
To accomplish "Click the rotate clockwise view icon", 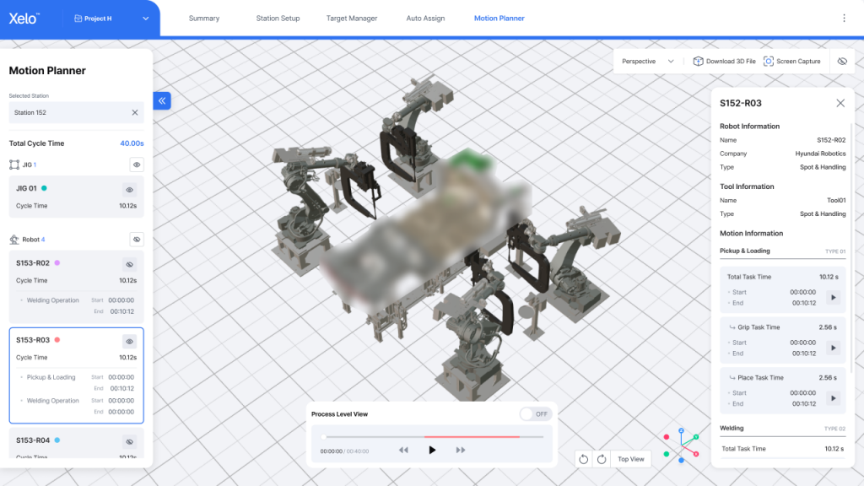I will [602, 459].
